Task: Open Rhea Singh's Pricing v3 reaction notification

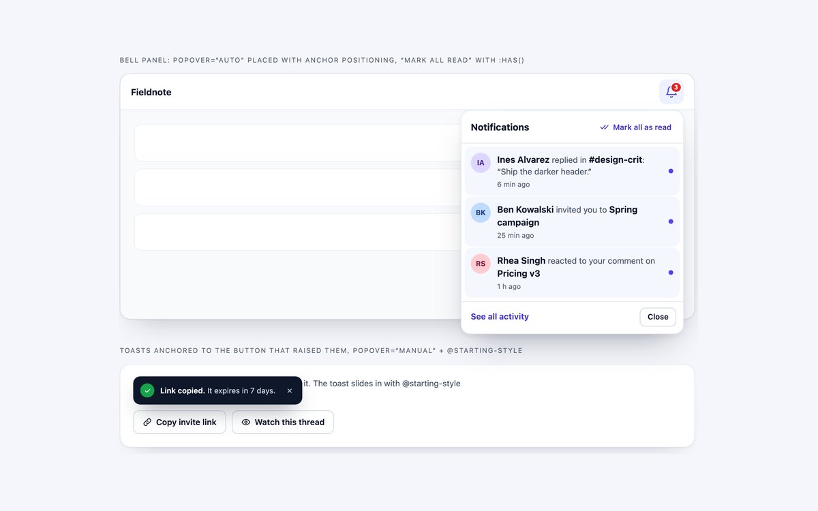Action: (573, 273)
